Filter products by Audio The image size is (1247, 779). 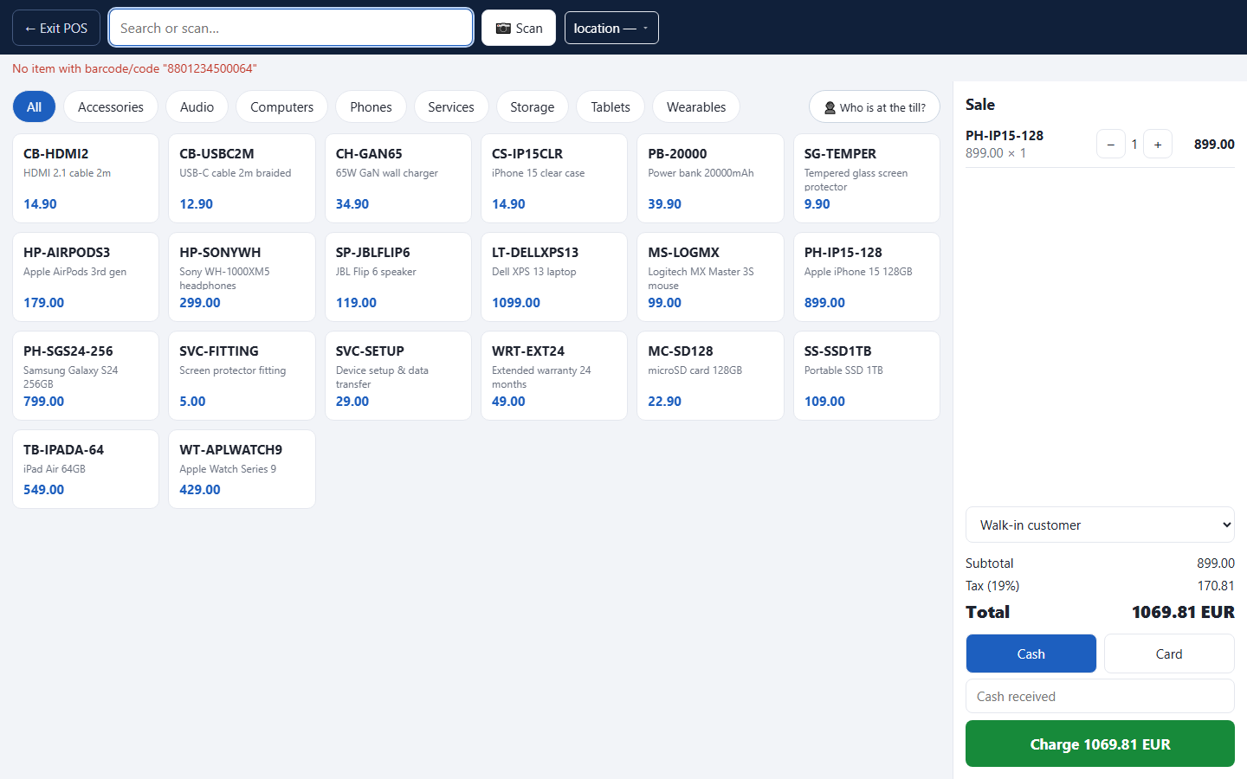(197, 106)
